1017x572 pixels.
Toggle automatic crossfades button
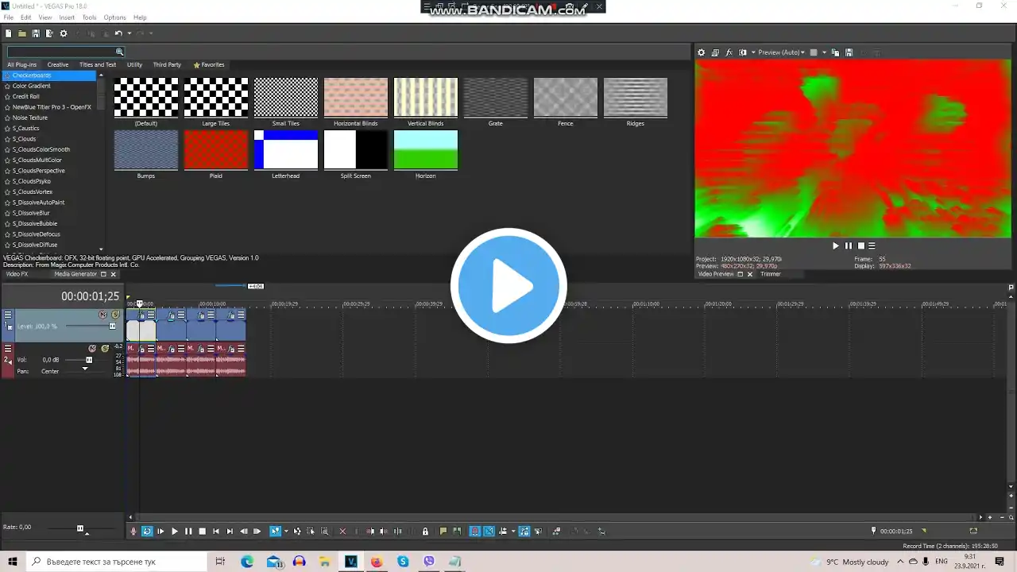click(489, 531)
